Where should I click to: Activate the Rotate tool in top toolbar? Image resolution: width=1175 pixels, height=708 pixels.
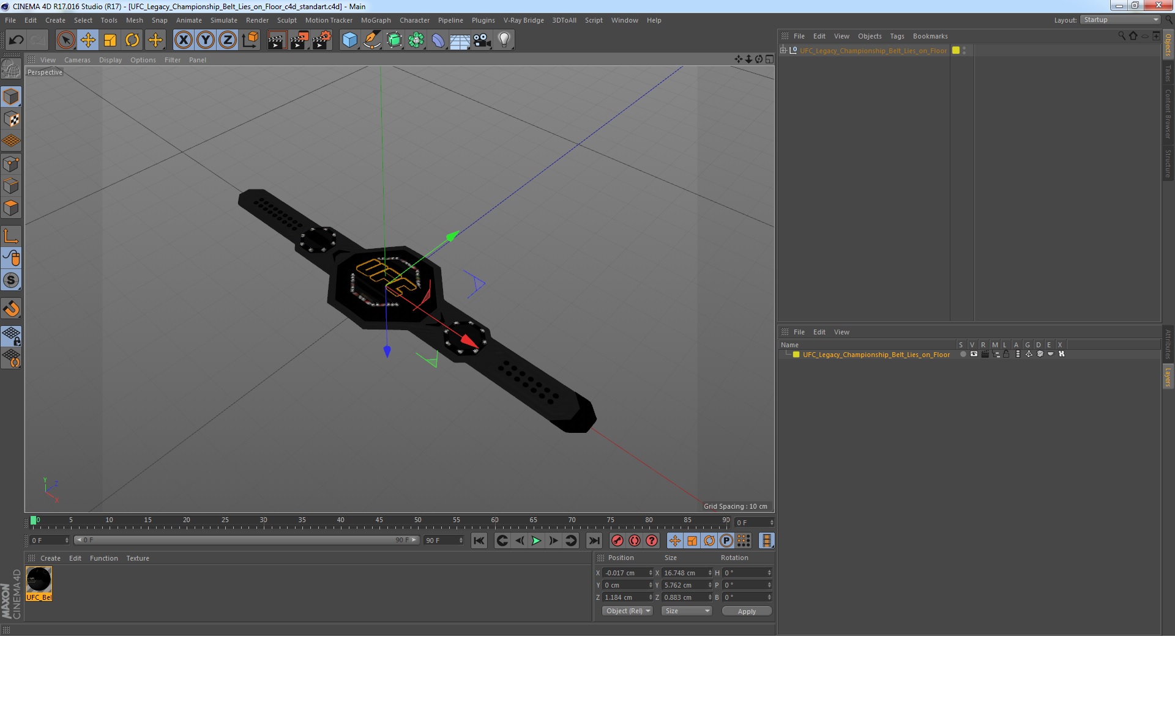point(132,40)
